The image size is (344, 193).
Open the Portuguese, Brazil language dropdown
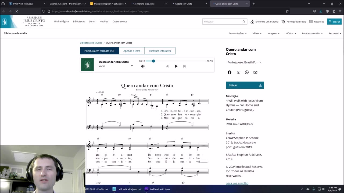point(244,62)
